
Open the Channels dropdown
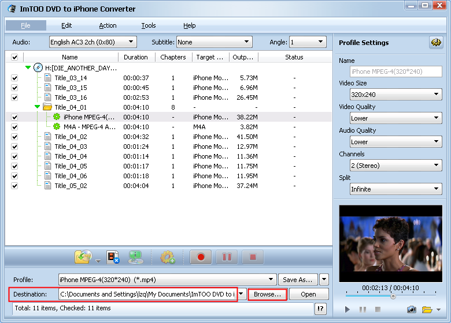point(395,165)
